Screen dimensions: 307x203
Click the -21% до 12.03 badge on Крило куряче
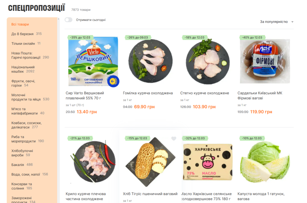80,138
